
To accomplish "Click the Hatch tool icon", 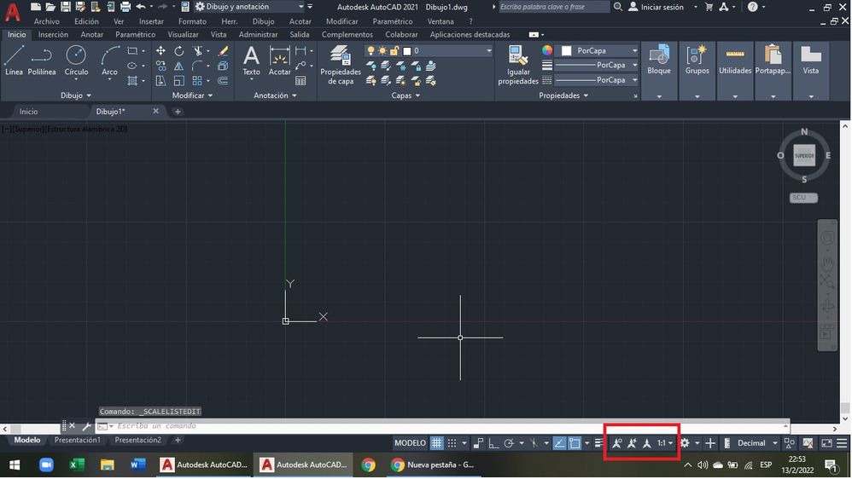I will [x=132, y=81].
